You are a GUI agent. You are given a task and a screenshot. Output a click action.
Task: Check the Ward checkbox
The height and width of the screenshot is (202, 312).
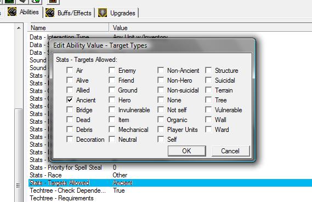(x=208, y=130)
